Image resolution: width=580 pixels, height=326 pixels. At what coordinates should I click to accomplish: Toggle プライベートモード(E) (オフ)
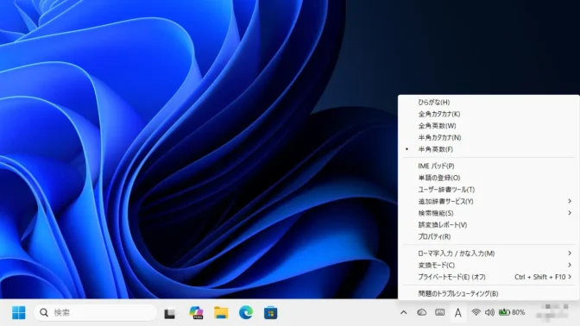(x=489, y=277)
